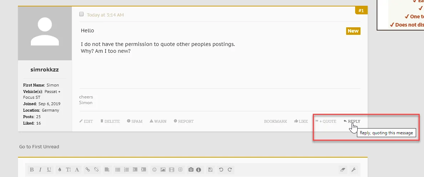Redo the last editor action
Image resolution: width=424 pixels, height=177 pixels.
pyautogui.click(x=230, y=170)
